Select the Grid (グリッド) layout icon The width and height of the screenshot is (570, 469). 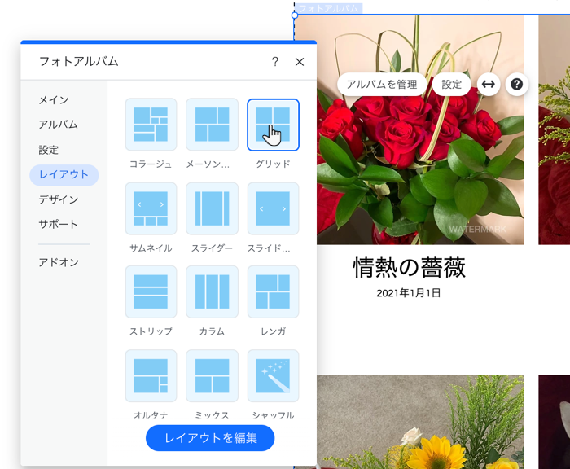(x=273, y=125)
